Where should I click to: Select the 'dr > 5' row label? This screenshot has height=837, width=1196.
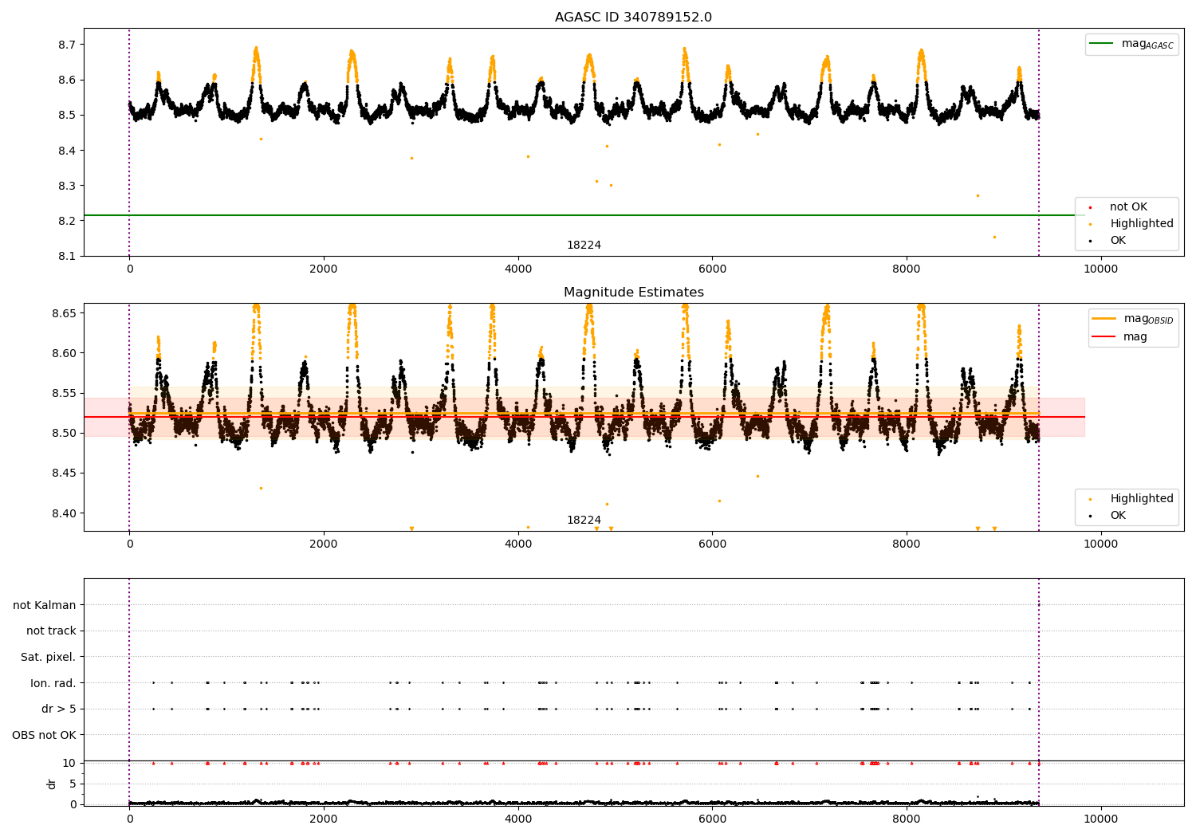click(x=58, y=709)
